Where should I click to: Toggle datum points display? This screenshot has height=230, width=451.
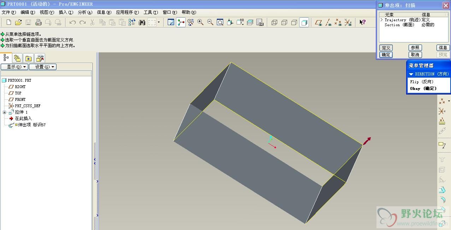338,22
